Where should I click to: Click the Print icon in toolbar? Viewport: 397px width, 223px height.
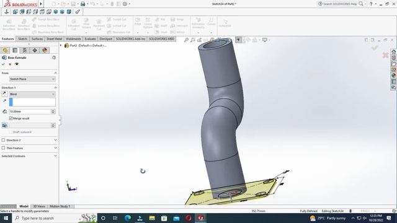tap(83, 4)
